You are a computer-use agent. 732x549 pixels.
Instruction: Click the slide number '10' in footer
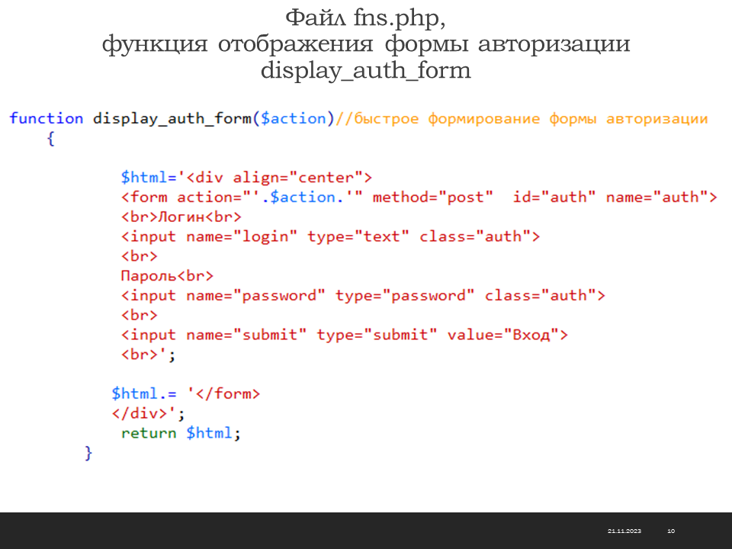(x=671, y=531)
